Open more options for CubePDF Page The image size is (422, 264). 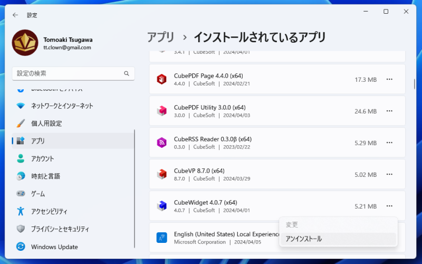coord(389,79)
